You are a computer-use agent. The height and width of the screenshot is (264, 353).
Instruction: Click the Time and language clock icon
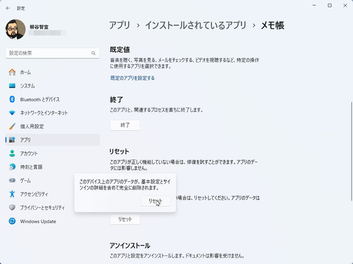pos(12,167)
